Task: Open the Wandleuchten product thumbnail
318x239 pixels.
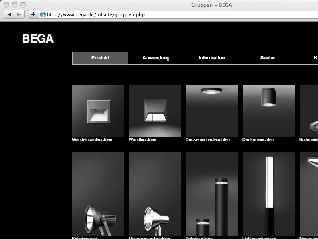Action: 155,111
